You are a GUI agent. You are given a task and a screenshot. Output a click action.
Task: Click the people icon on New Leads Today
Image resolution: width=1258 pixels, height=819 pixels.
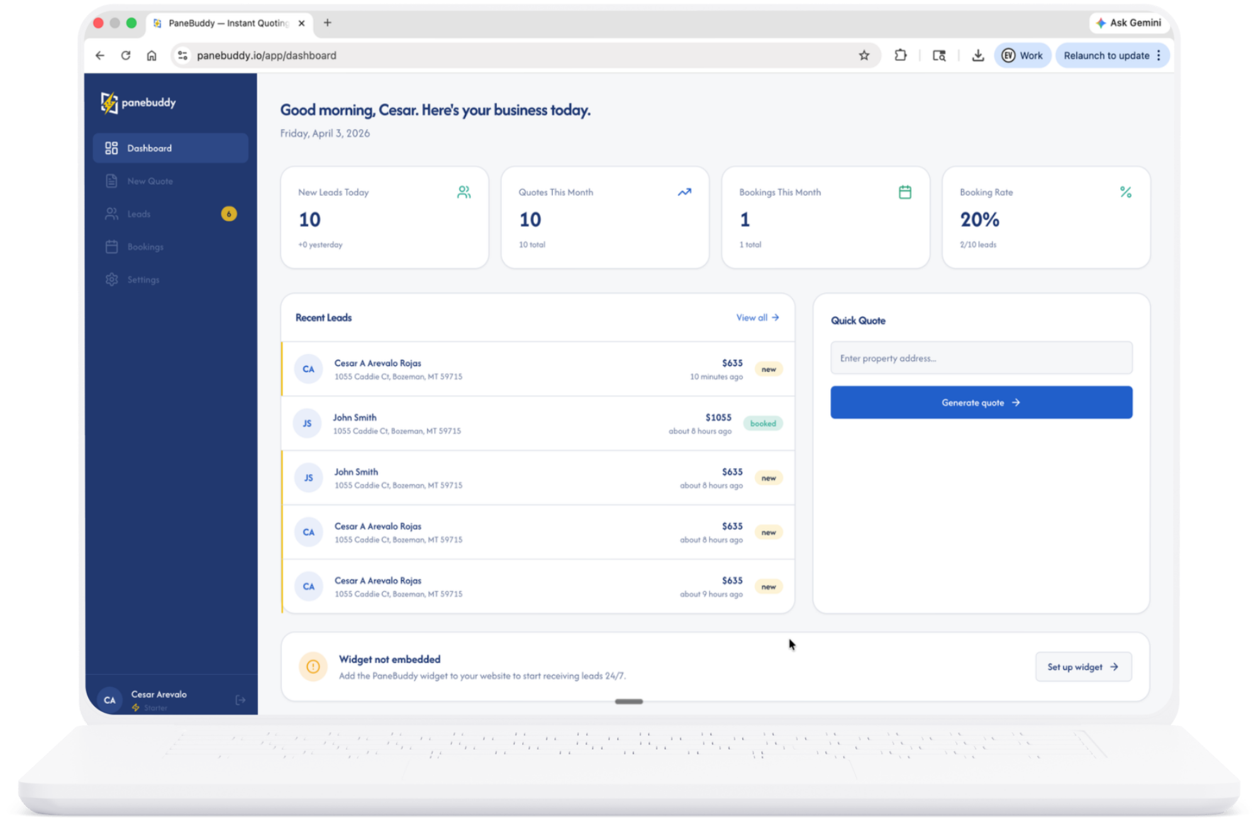(464, 192)
